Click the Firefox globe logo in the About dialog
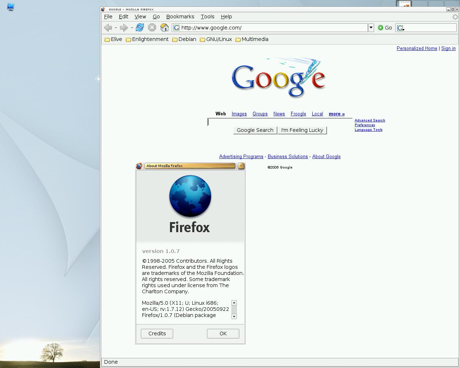Screen dimensions: 460x368 (x=190, y=196)
